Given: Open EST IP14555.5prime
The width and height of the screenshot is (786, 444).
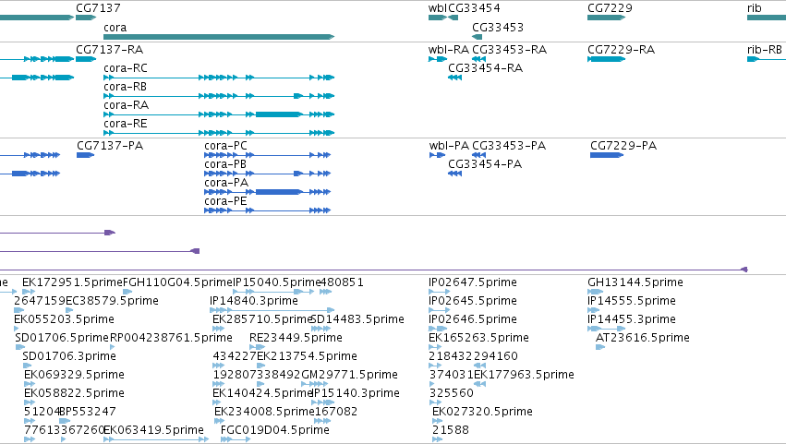Looking at the screenshot, I should tap(632, 301).
